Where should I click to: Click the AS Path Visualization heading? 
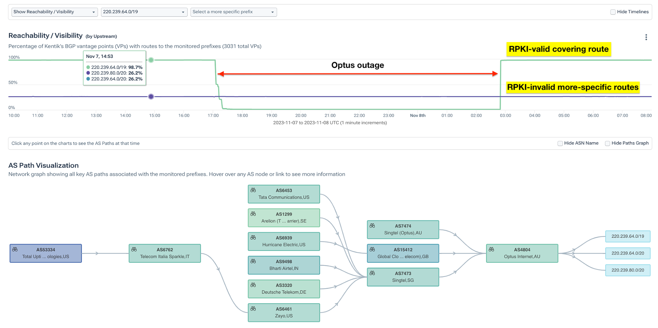(x=43, y=165)
